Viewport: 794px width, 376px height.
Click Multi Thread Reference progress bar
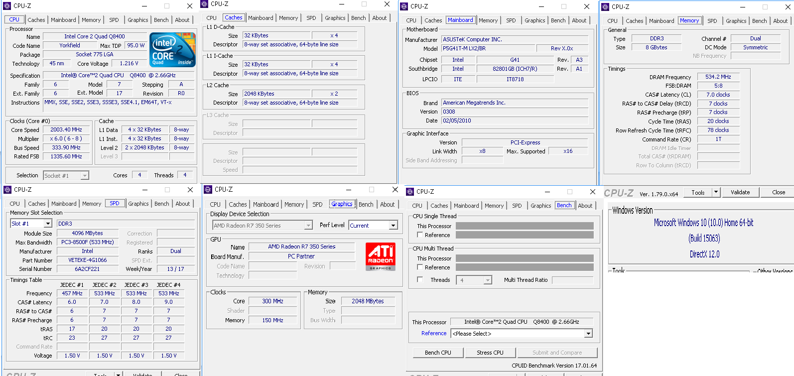[525, 267]
